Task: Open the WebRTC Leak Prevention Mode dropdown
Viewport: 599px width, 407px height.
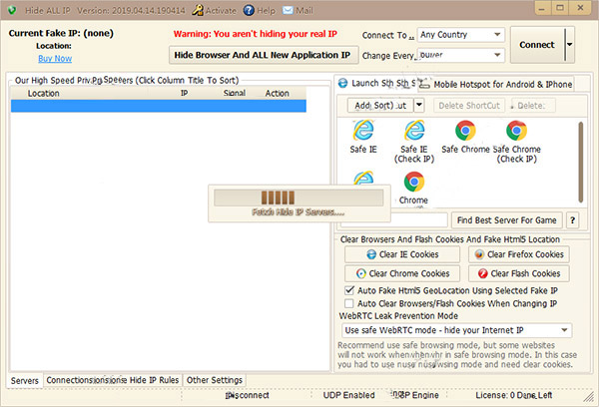Action: 564,330
